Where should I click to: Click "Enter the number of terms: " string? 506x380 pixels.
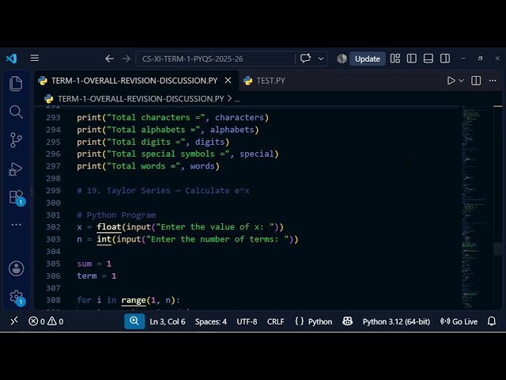click(217, 239)
